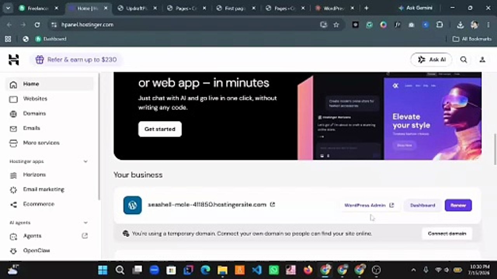497x279 pixels.
Task: Click the Hostinger logo in the header
Action: pyautogui.click(x=14, y=60)
